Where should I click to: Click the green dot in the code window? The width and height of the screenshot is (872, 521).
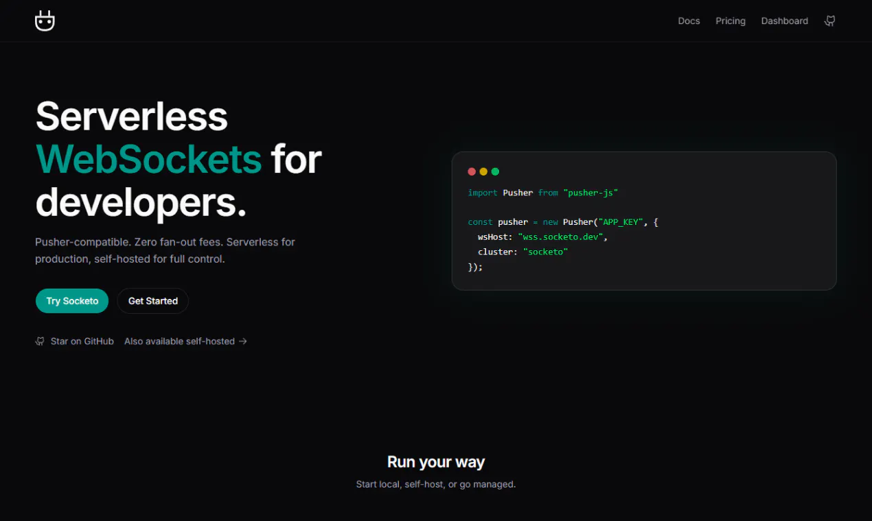point(495,171)
